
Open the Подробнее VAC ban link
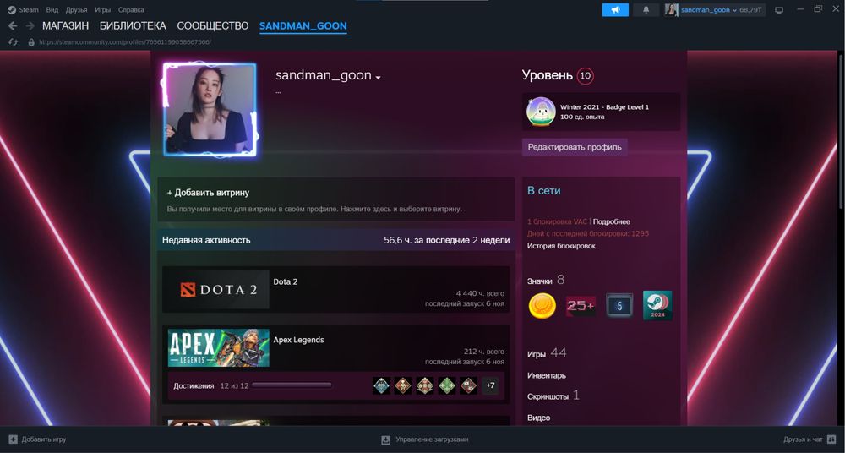coord(611,221)
